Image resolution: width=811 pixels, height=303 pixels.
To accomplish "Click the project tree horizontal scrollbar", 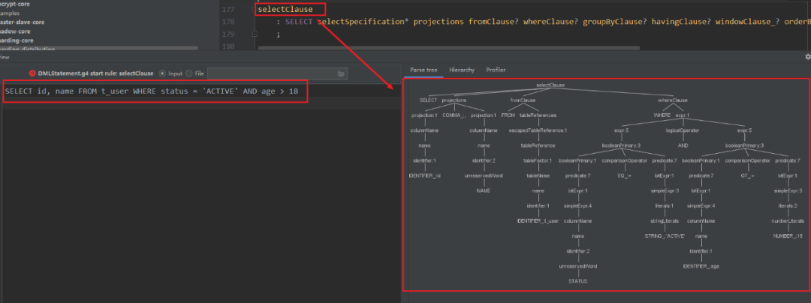I will point(99,49).
